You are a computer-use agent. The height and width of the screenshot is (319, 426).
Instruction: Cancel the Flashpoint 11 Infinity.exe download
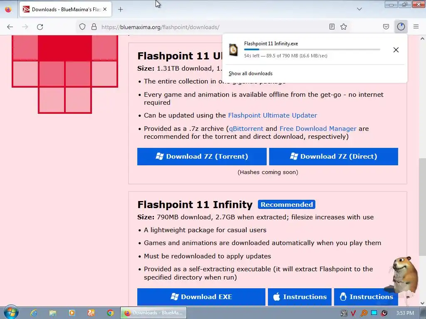point(396,50)
